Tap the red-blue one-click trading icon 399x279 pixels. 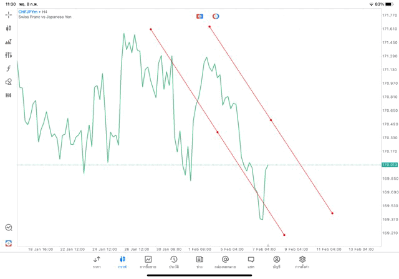click(199, 16)
